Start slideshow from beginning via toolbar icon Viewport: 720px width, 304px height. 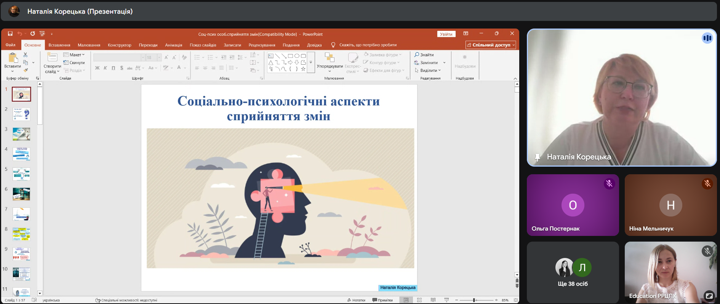pos(42,34)
